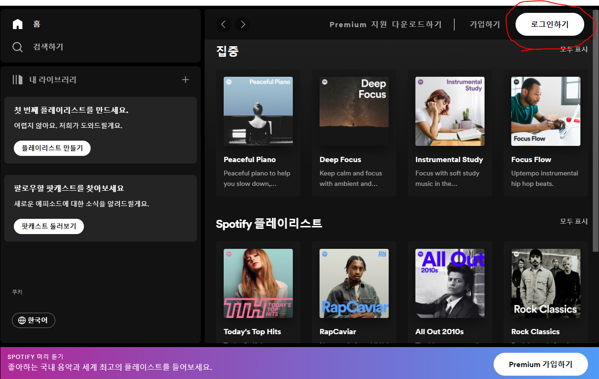Image resolution: width=599 pixels, height=379 pixels.
Task: Open the Peaceful Piano cover thumbnail
Action: [258, 111]
